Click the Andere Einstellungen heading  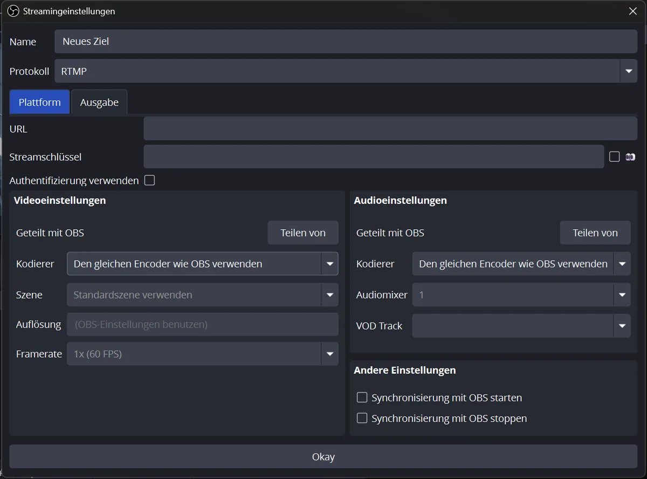click(x=405, y=370)
